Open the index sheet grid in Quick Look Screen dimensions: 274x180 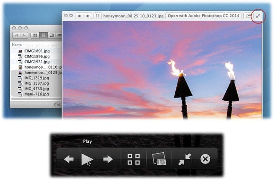[97, 16]
